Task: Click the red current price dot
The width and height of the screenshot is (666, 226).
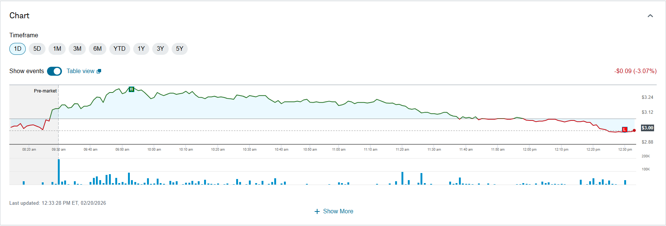Action: pyautogui.click(x=634, y=131)
